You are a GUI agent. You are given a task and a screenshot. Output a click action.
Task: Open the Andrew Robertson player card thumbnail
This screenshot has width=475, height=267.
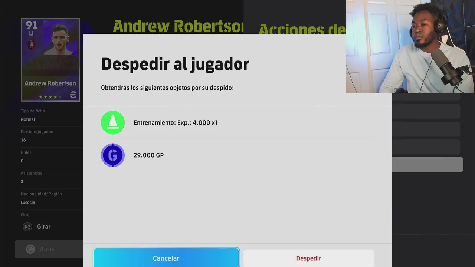point(50,60)
